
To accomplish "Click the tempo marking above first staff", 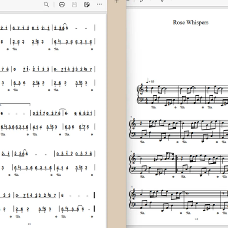I will pos(150,81).
